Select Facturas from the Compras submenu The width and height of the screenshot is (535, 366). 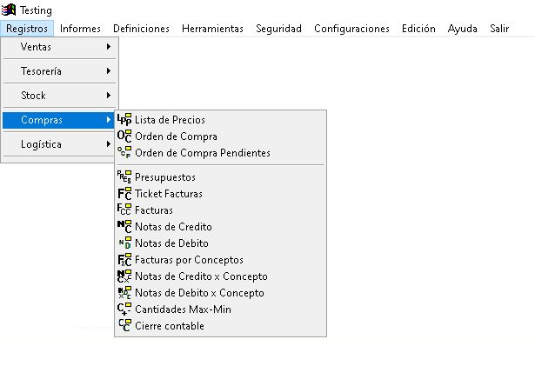coord(154,210)
